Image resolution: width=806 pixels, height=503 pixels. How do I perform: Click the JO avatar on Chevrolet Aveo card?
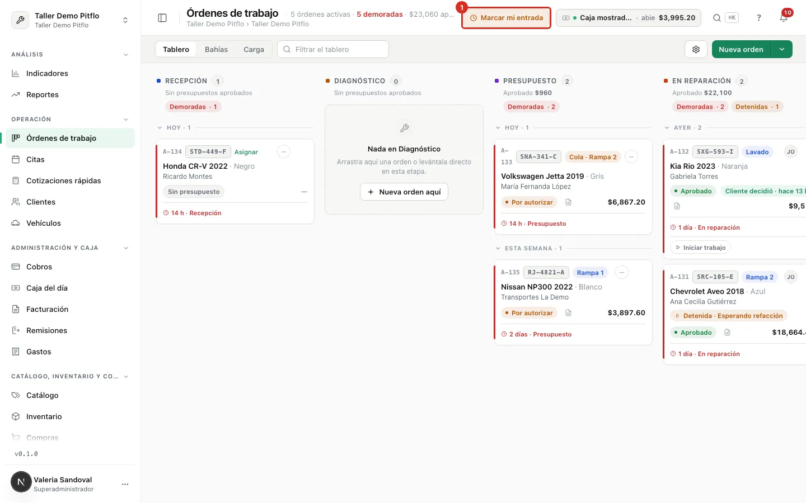point(790,277)
